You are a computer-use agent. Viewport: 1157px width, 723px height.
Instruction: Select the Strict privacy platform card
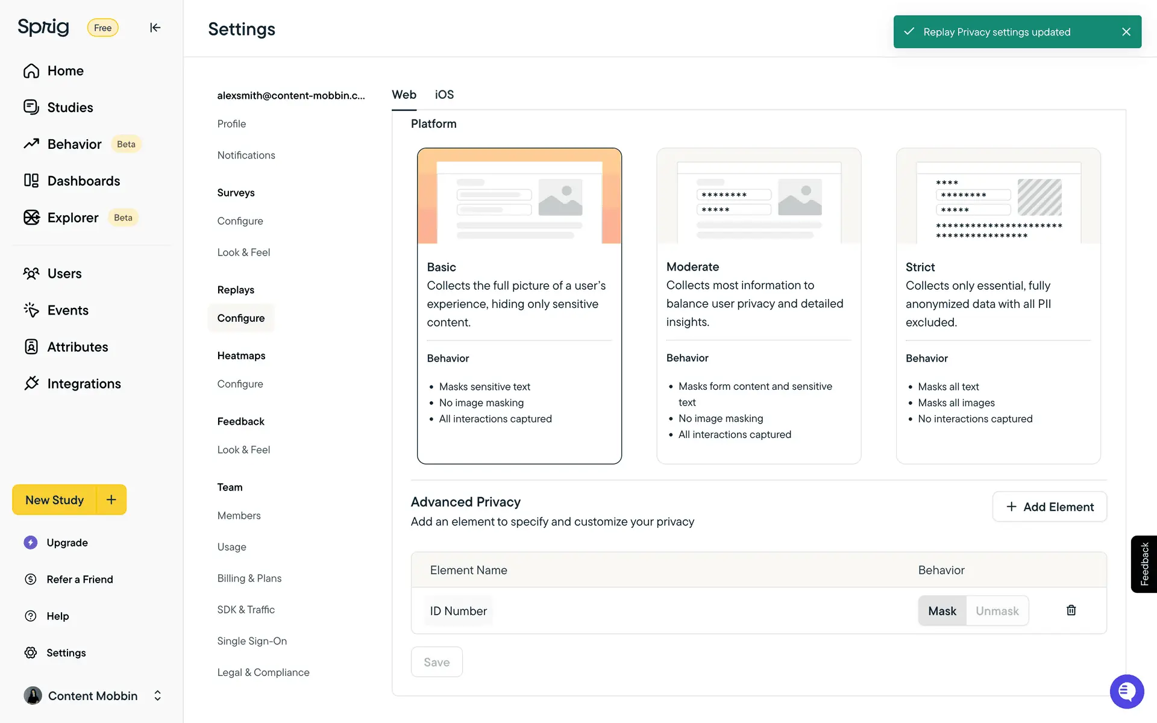click(x=998, y=305)
